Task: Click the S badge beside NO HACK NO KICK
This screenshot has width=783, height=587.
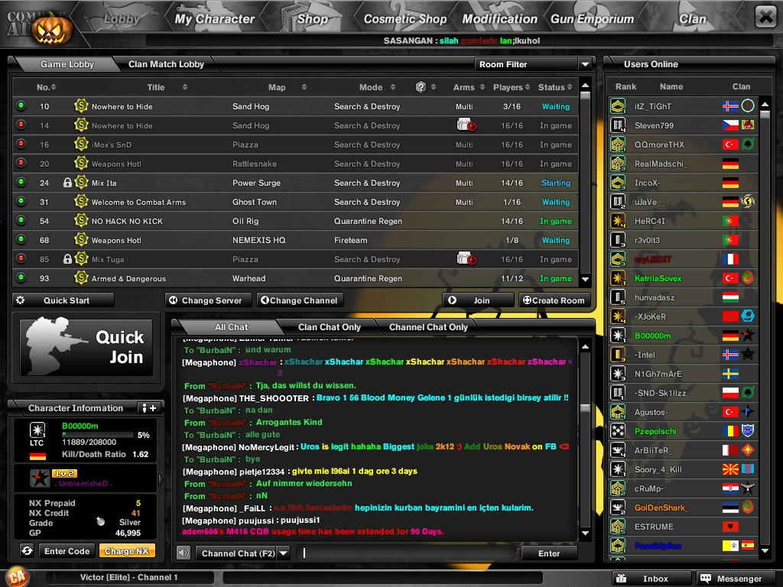Action: click(81, 220)
